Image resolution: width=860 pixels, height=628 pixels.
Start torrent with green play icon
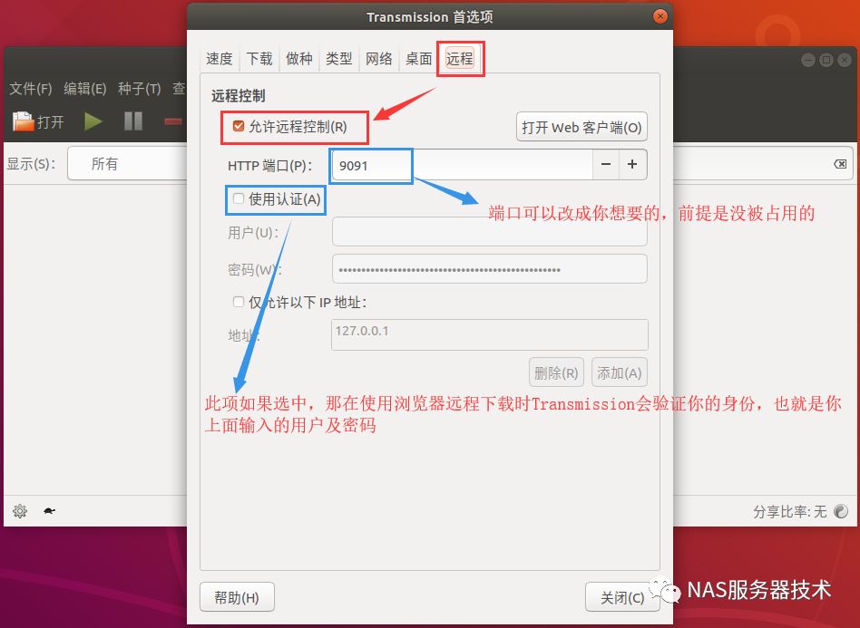pos(93,121)
